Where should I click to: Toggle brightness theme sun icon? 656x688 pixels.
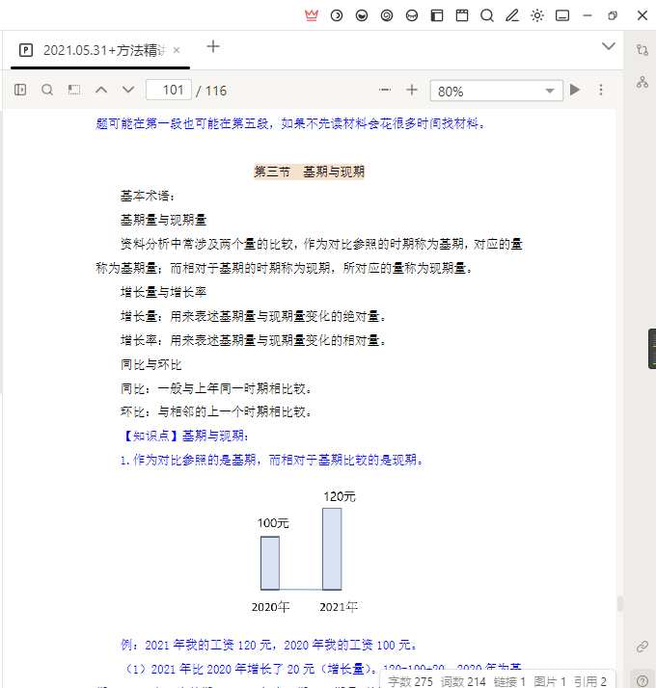click(x=537, y=15)
